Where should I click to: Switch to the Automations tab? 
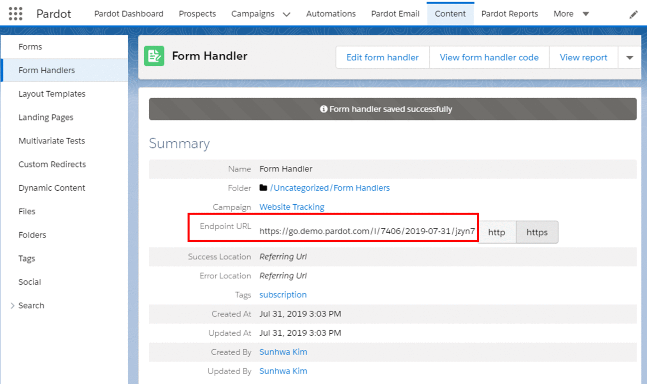click(x=331, y=14)
